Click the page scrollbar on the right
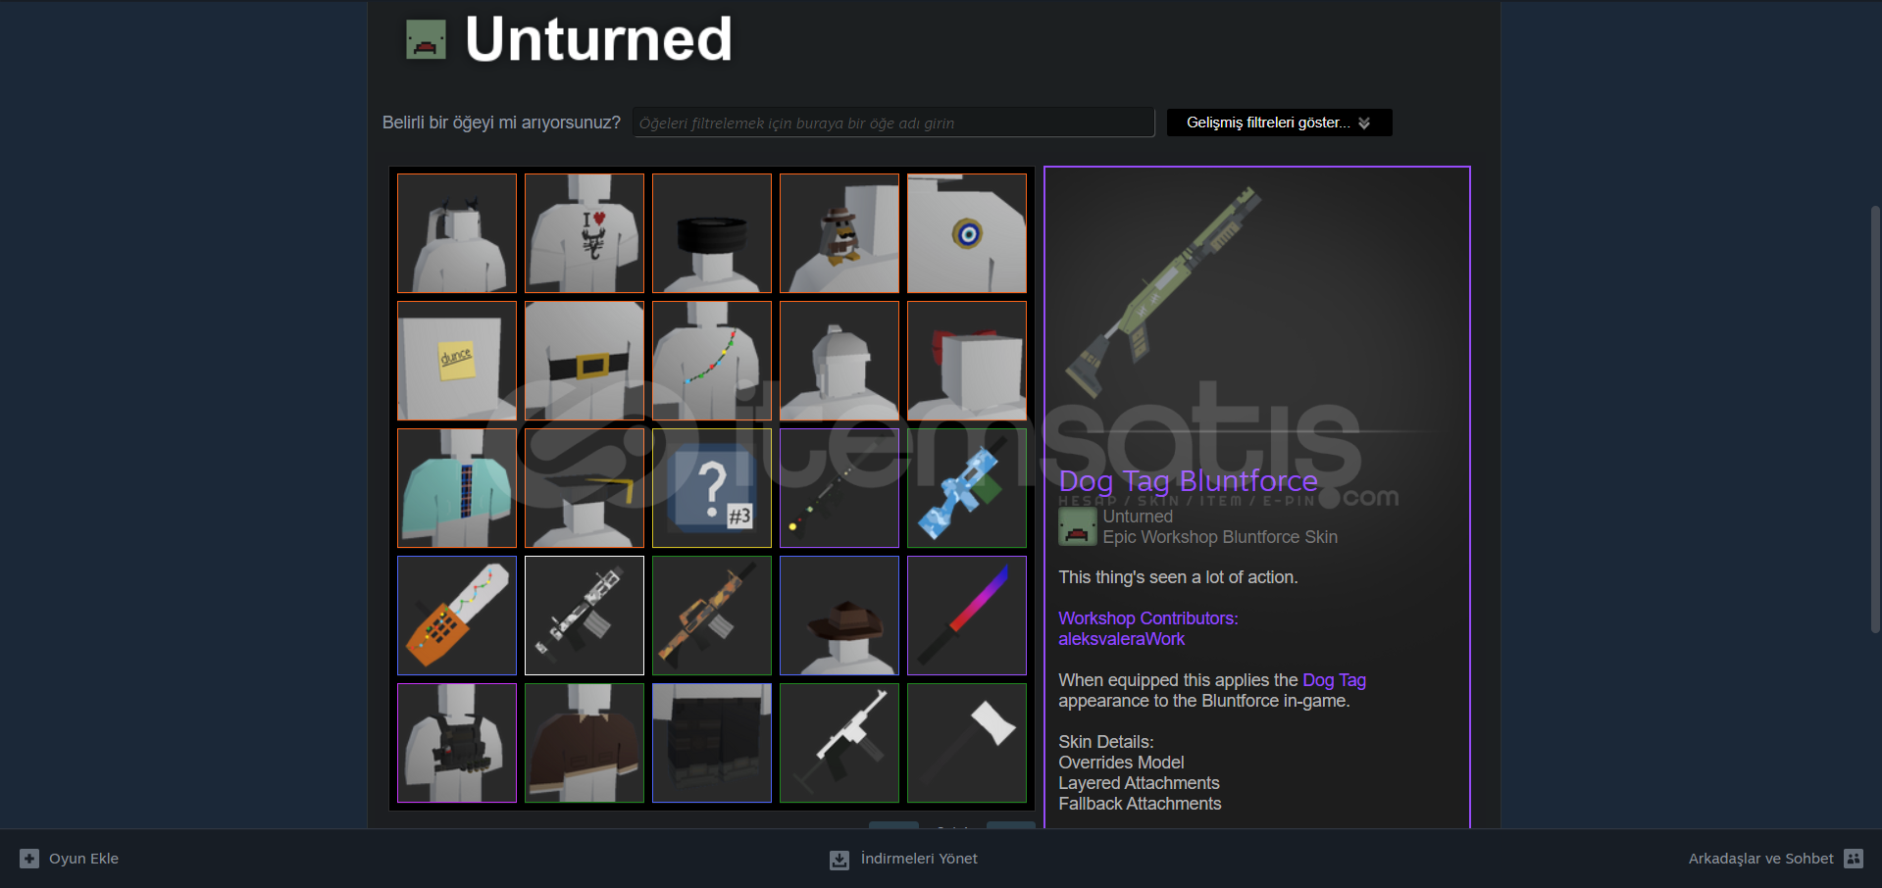The image size is (1882, 888). pos(1875,419)
